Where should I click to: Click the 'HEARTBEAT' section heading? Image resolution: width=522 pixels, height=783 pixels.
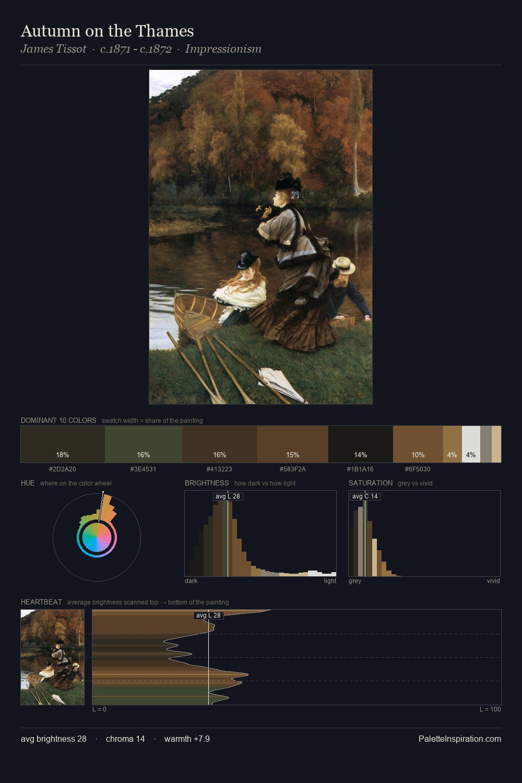(x=41, y=602)
